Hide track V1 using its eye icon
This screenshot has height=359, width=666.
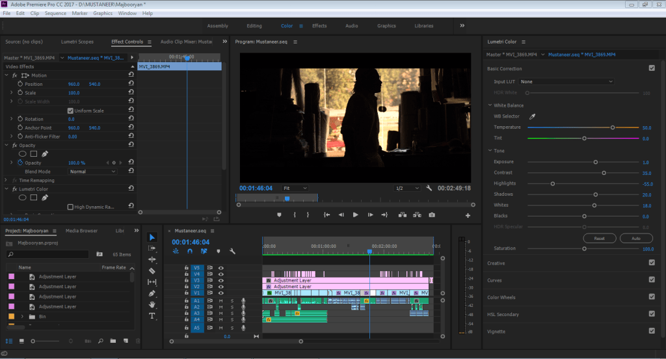click(220, 293)
